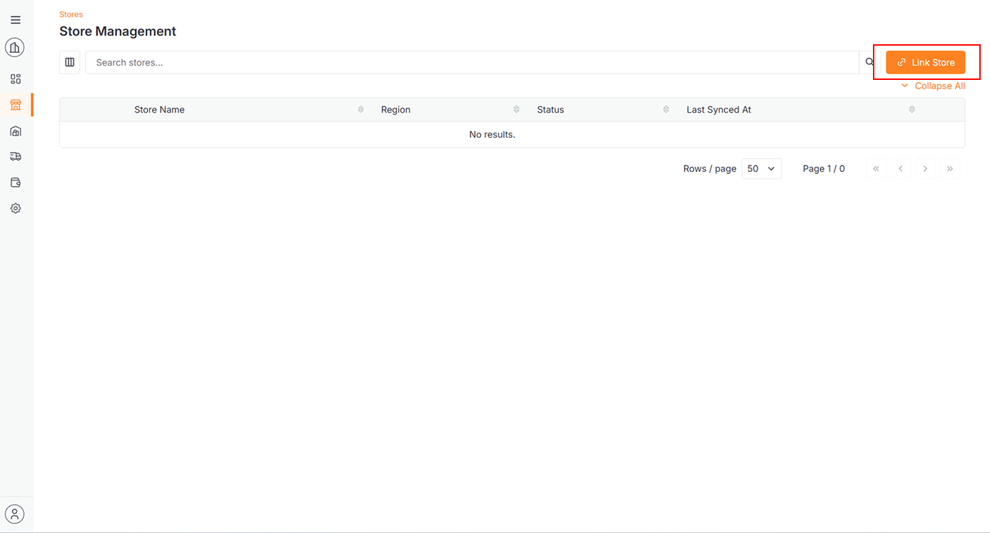Sort by Last Synced At column

click(911, 109)
